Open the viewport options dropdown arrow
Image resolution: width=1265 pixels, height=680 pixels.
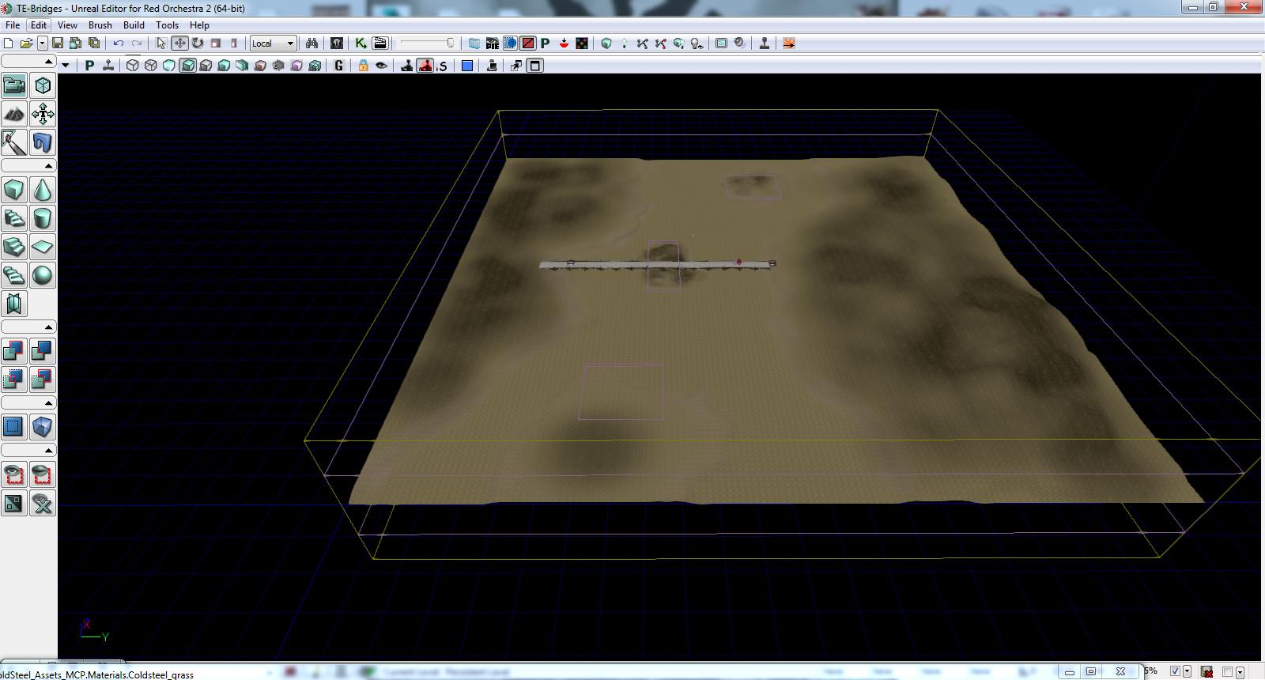[x=66, y=66]
